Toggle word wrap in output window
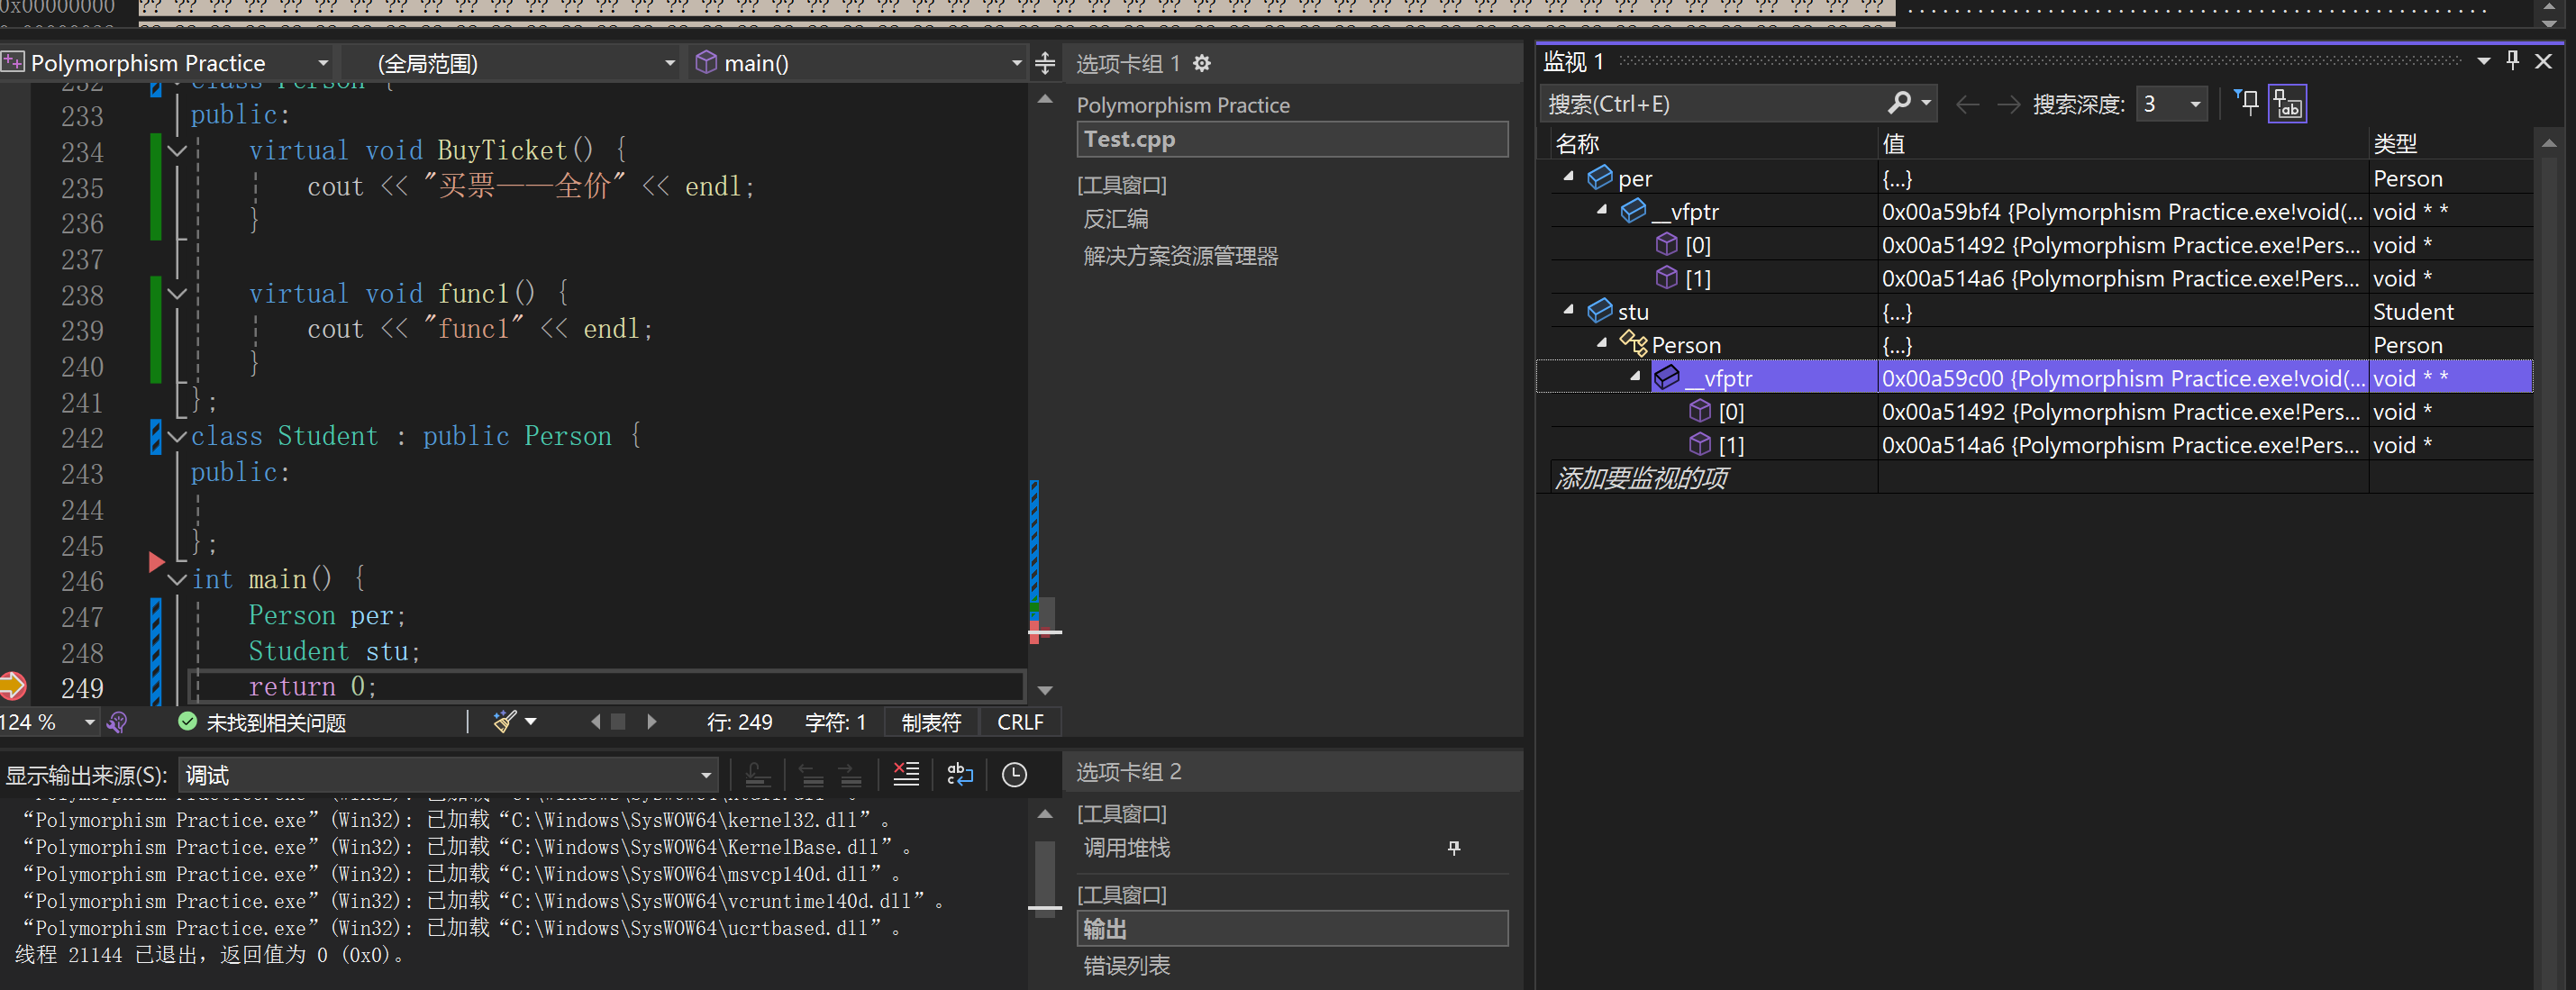The width and height of the screenshot is (2576, 990). (960, 774)
